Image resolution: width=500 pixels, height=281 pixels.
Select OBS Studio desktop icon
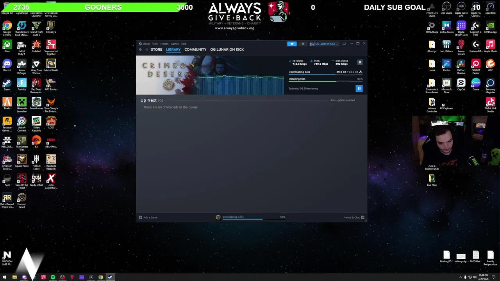(x=446, y=9)
